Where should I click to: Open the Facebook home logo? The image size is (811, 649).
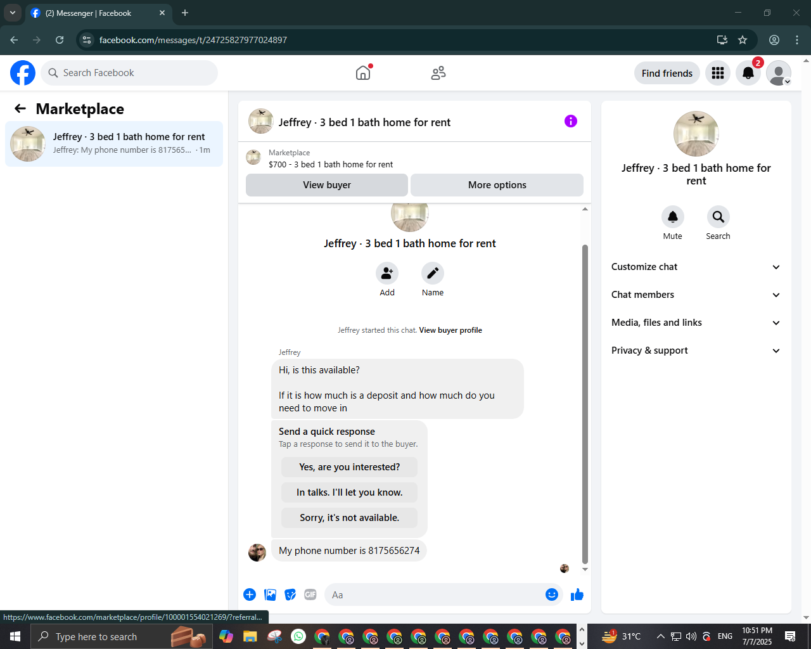click(x=23, y=73)
